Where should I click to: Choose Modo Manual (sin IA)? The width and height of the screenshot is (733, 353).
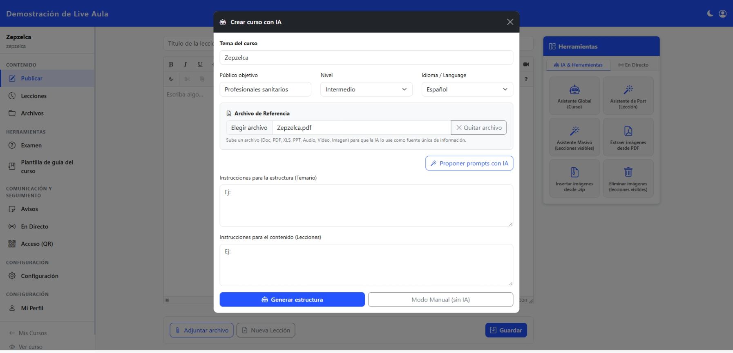[440, 300]
